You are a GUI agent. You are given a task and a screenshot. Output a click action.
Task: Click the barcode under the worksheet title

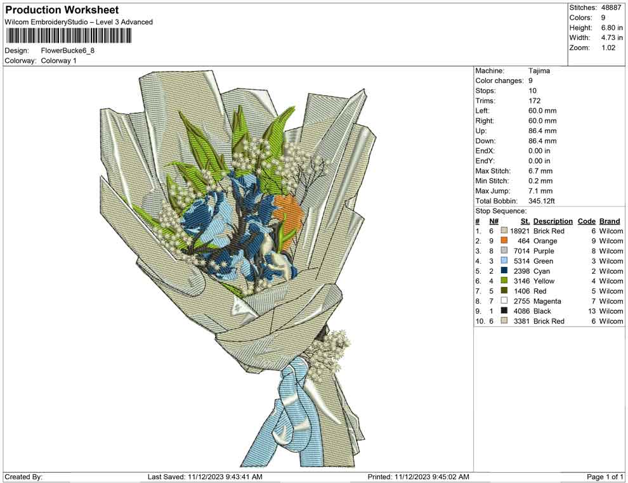pos(69,36)
